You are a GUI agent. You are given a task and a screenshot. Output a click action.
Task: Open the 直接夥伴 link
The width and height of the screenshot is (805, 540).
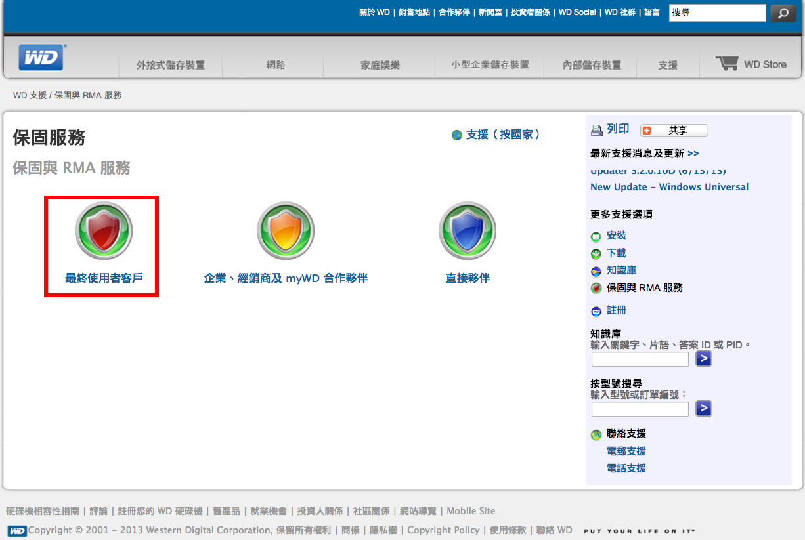pos(468,278)
